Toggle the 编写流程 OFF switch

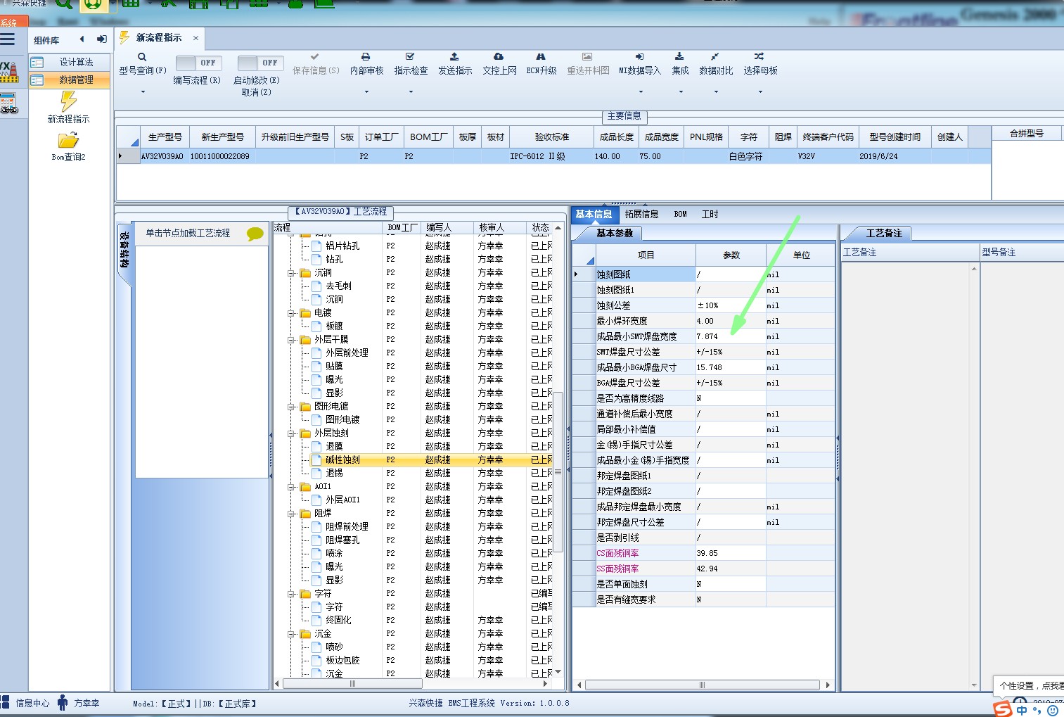point(198,63)
